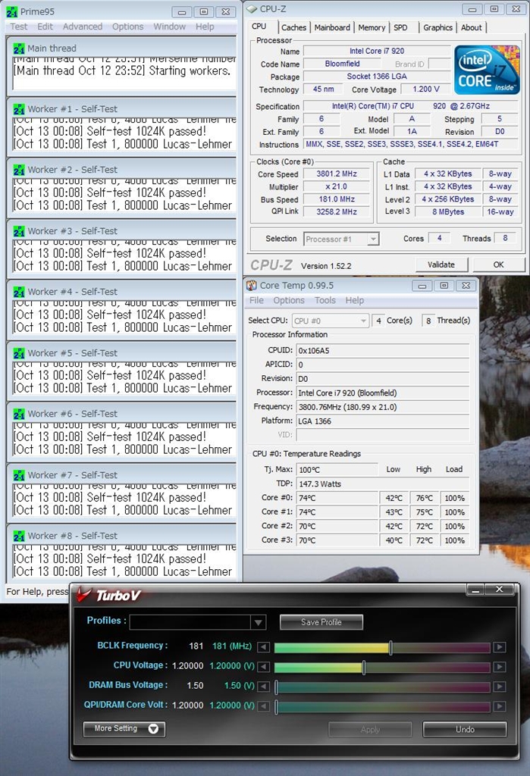Click the Worker #1 Self-Test window icon
The image size is (530, 776).
coord(19,109)
